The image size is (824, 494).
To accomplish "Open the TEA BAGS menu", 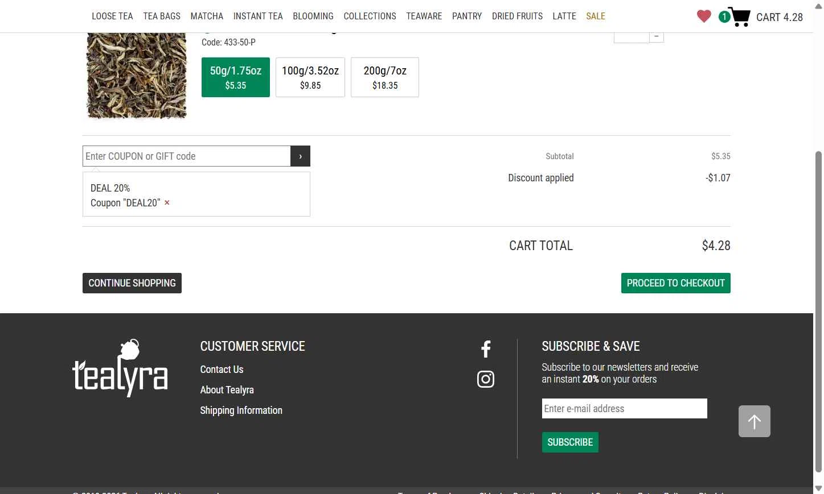I will point(162,16).
